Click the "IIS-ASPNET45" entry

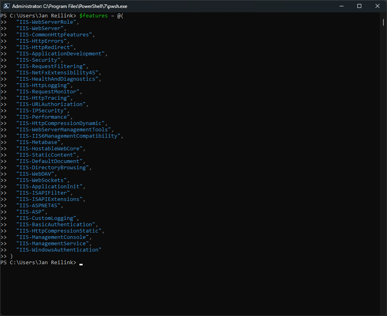tap(38, 206)
